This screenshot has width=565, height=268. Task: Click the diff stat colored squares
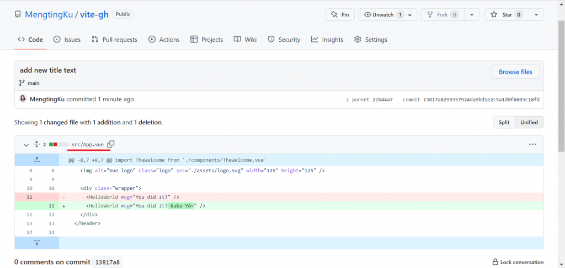[x=58, y=144]
